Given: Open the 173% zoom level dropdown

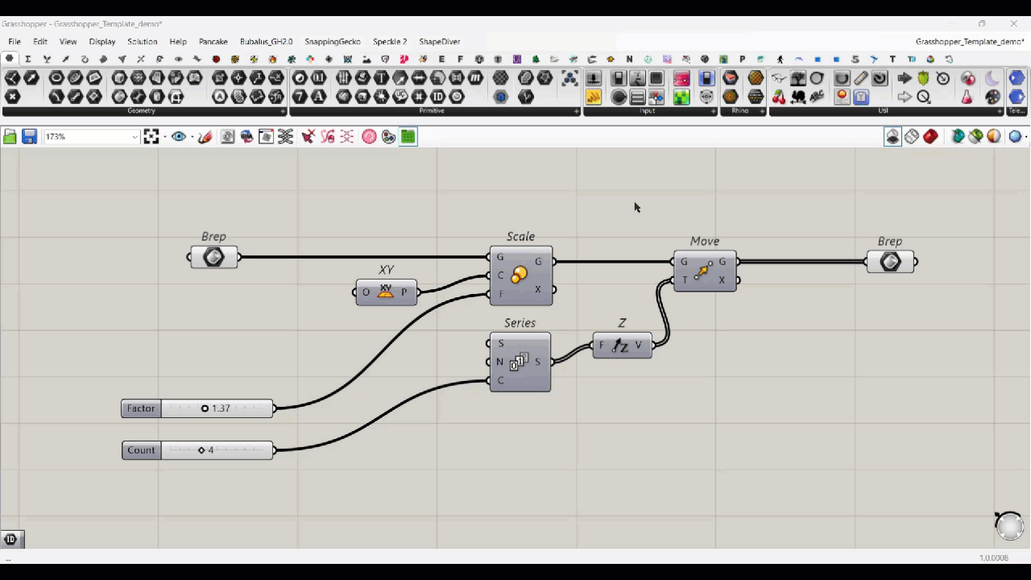Looking at the screenshot, I should point(134,137).
